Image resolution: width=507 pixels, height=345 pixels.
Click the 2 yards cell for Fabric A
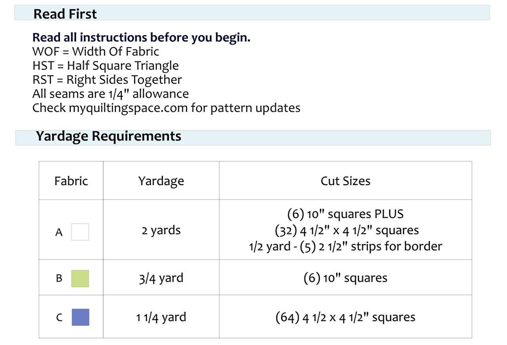161,230
